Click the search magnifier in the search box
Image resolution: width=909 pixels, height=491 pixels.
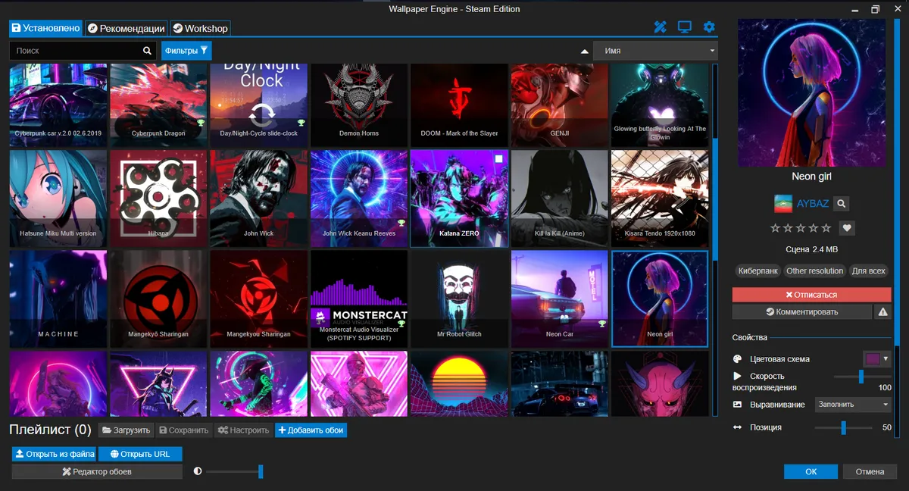click(x=148, y=51)
